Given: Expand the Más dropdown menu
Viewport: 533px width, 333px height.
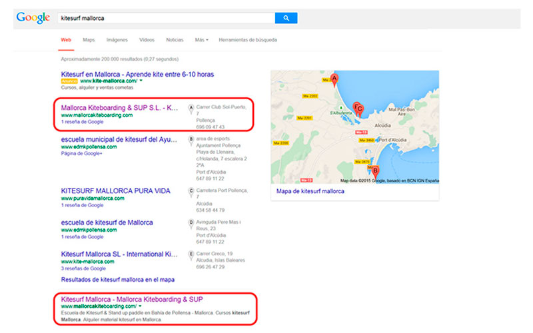Looking at the screenshot, I should click(201, 40).
